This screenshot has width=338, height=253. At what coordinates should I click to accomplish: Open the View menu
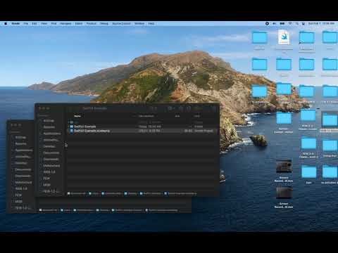44,24
